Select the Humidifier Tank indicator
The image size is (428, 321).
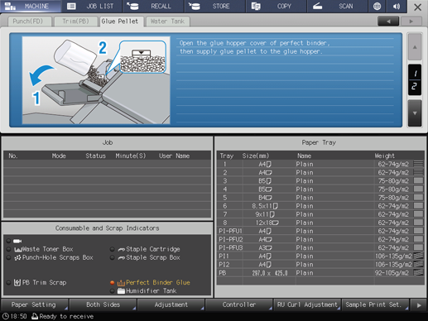(147, 290)
